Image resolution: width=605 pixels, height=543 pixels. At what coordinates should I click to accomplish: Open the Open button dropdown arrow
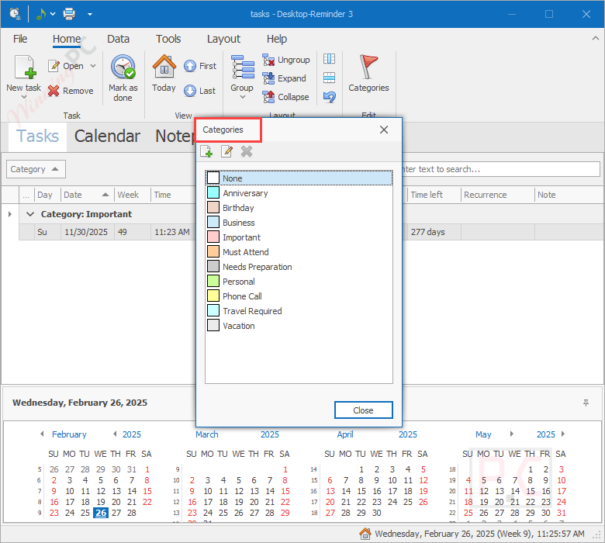tap(93, 66)
